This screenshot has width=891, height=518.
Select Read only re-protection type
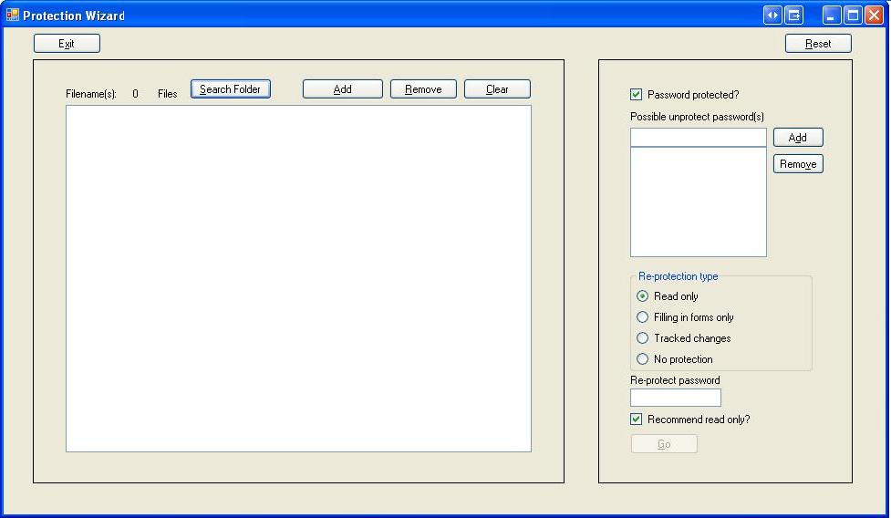tap(642, 295)
